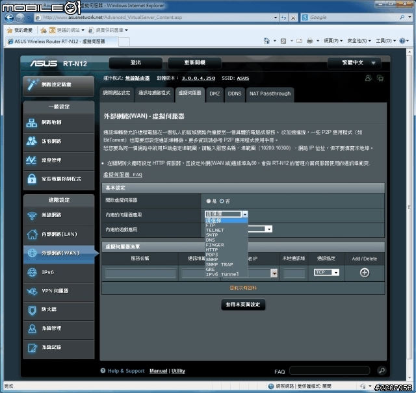Open the LAN house icon item
Screen dimensions: 416x393
[58, 235]
